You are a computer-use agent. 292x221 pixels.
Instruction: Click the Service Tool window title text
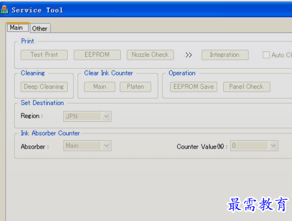[x=37, y=10]
